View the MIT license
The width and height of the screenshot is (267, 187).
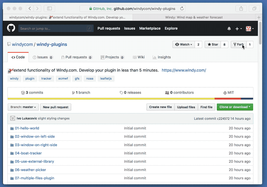pos(229,93)
